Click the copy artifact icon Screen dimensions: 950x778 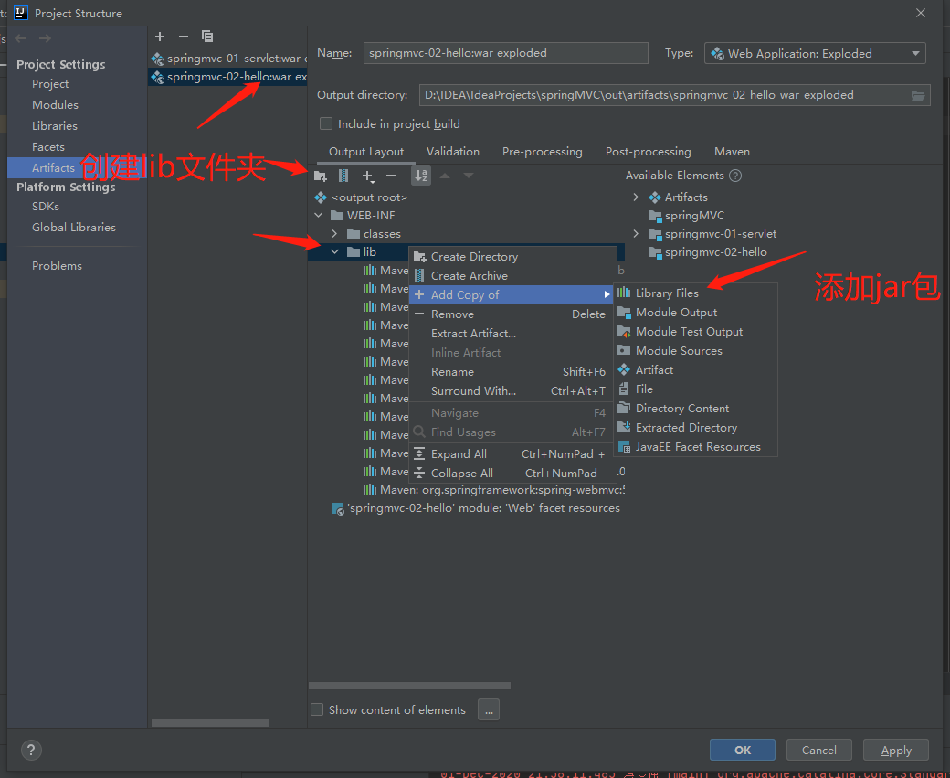pos(207,37)
